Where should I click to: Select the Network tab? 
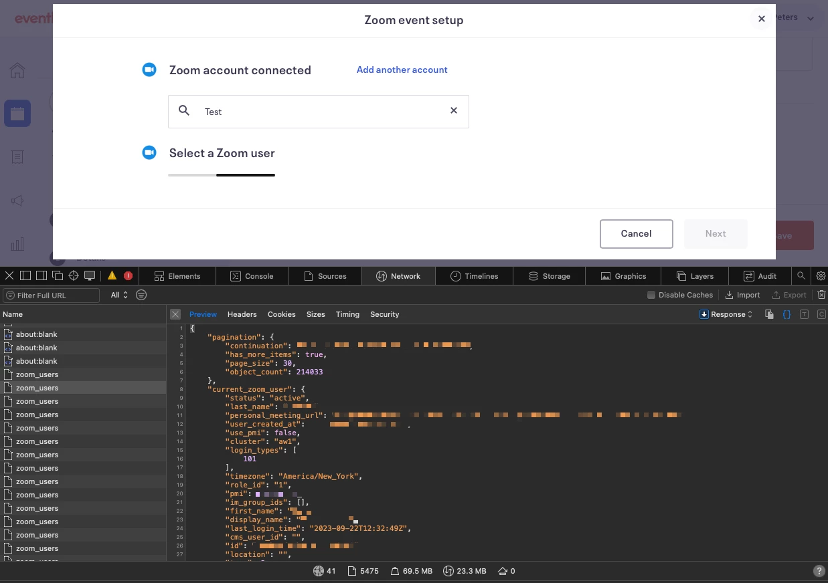point(398,275)
